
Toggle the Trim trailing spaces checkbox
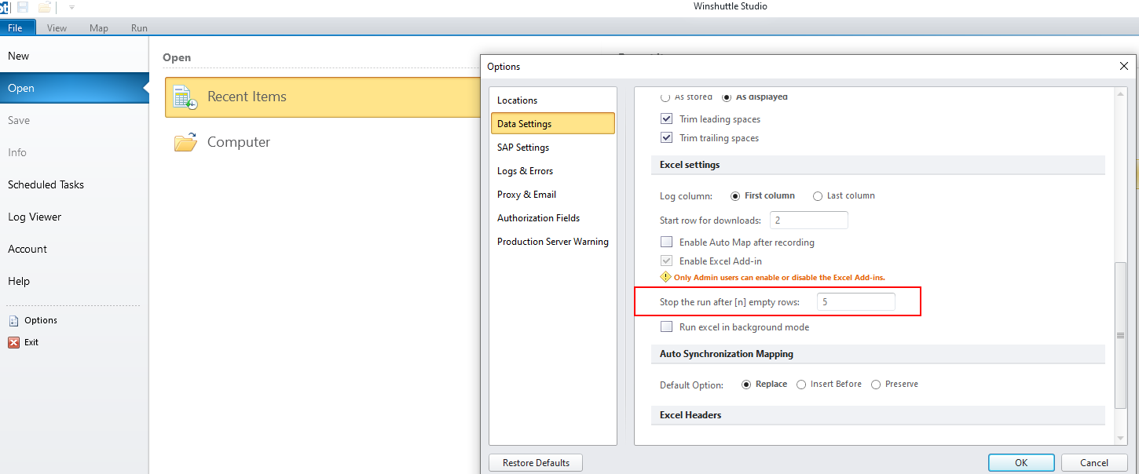[667, 138]
